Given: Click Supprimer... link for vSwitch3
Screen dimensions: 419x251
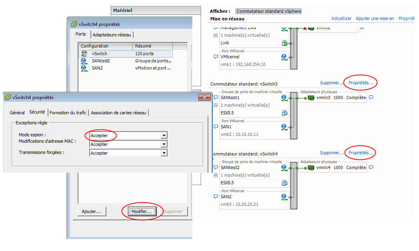Looking at the screenshot, I should point(331,83).
